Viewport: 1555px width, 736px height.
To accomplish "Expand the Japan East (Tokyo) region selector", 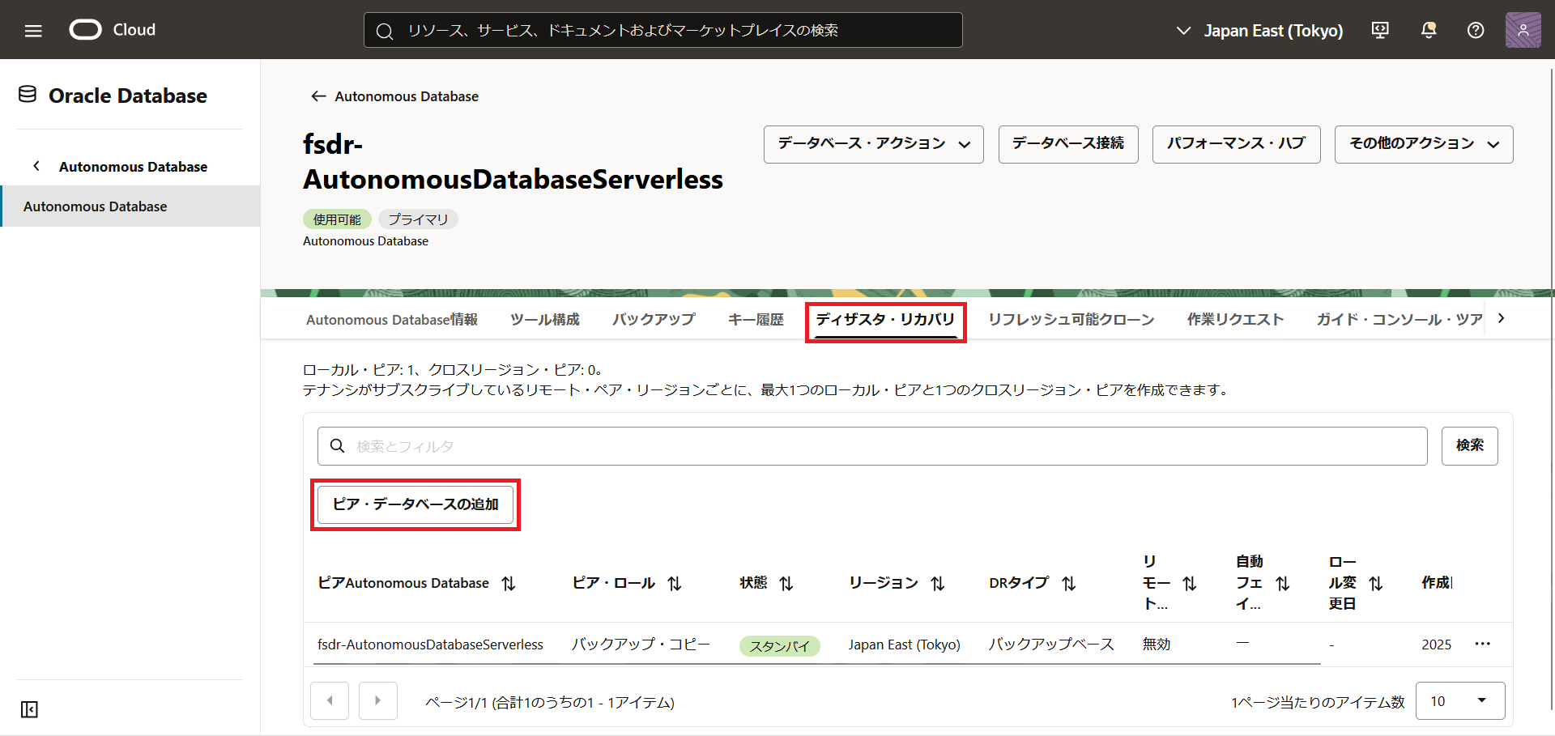I will (1259, 31).
